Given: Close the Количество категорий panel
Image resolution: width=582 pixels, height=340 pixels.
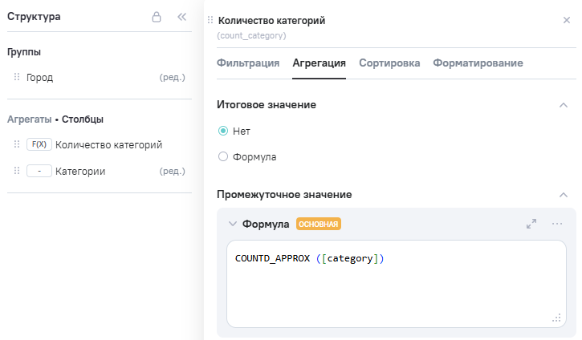Looking at the screenshot, I should point(567,20).
